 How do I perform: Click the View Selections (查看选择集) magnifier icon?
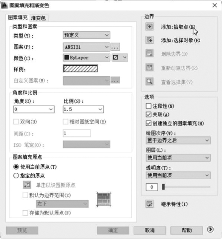[x=149, y=82]
